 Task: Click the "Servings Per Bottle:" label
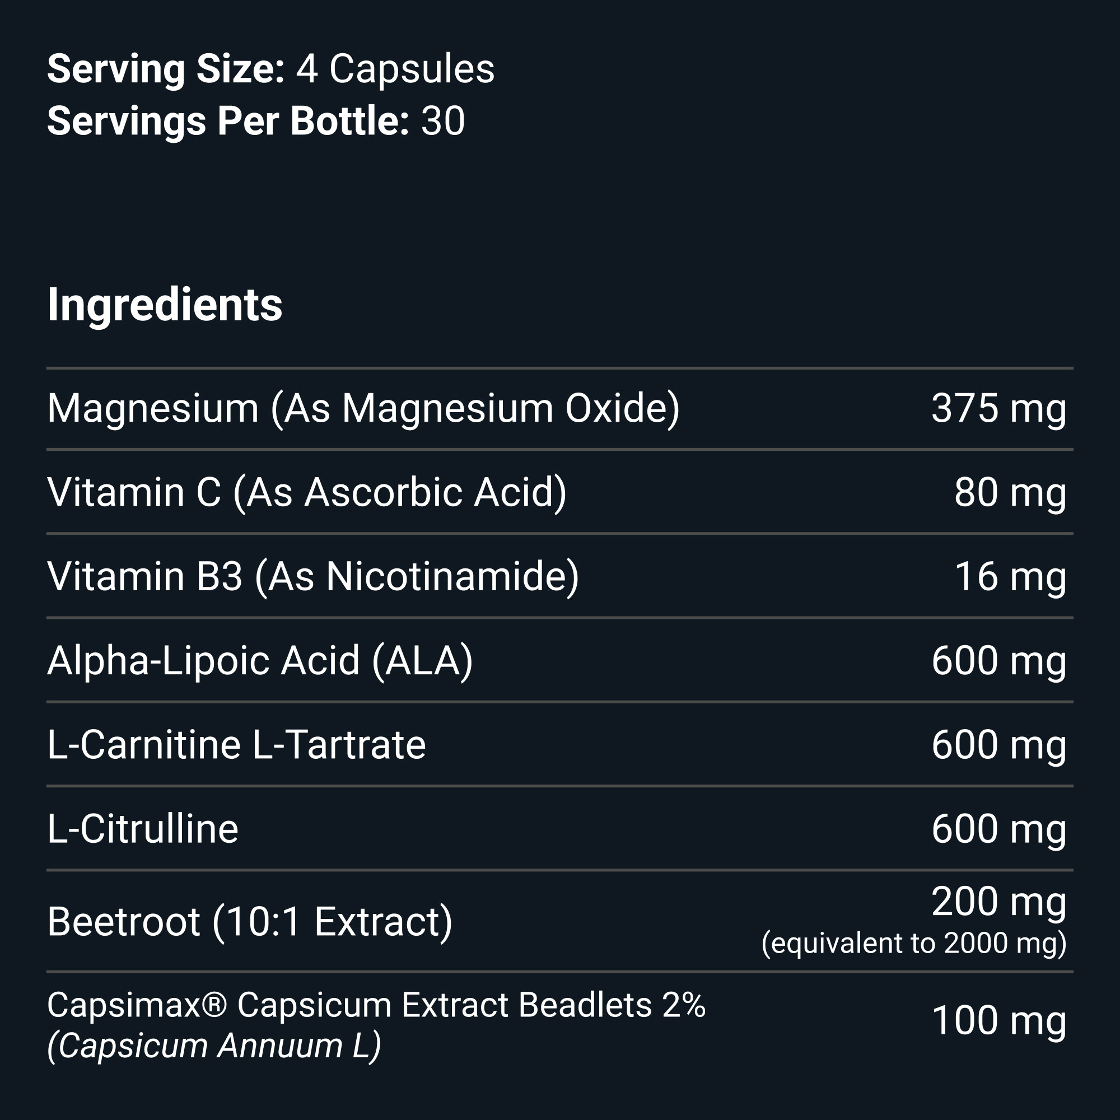228,122
